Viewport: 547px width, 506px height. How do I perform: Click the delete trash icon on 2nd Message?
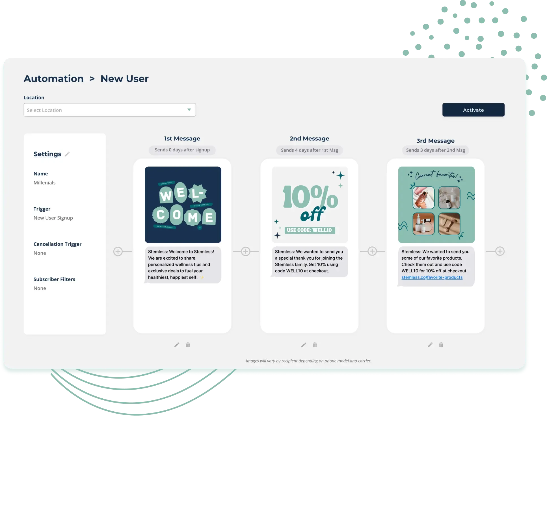coord(314,345)
